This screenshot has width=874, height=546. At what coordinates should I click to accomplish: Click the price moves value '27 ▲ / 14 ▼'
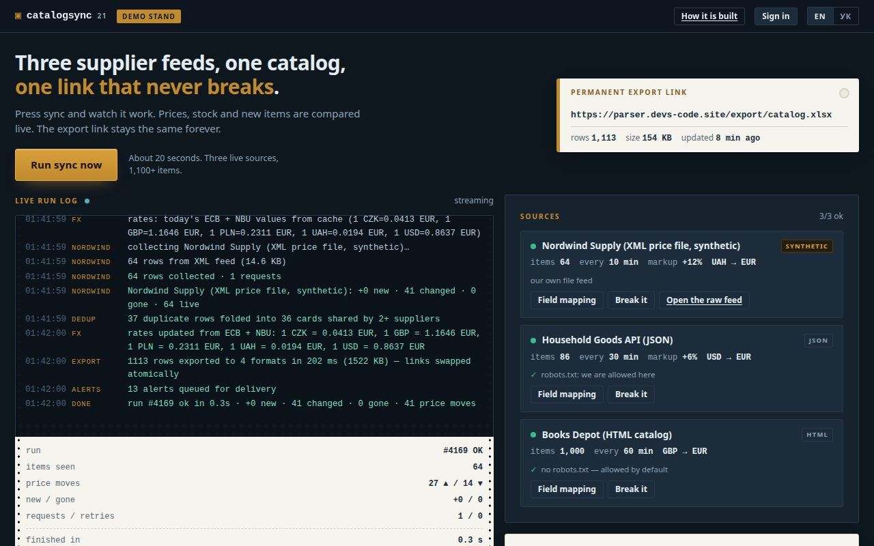455,483
